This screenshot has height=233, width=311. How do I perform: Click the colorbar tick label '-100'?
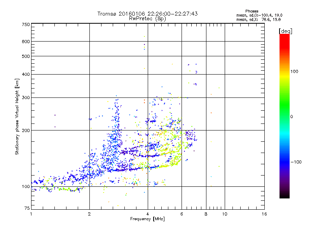(x=296, y=162)
